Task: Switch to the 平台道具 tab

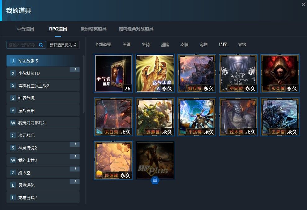Action: click(x=25, y=29)
